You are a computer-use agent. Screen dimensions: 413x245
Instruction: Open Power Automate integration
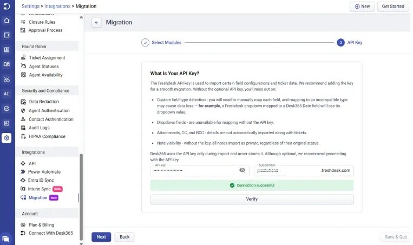(x=44, y=171)
